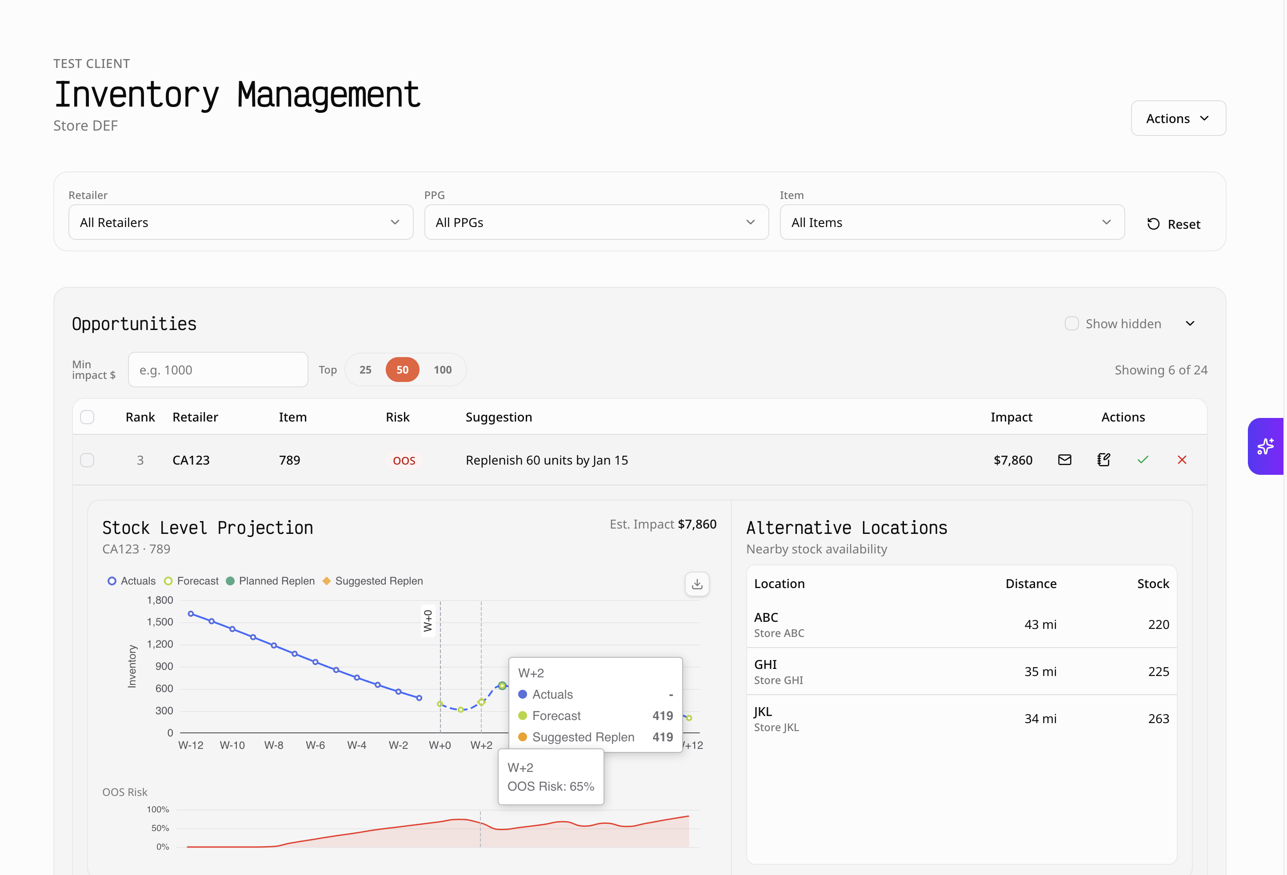
Task: Select the CA123 row checkbox
Action: tap(87, 460)
